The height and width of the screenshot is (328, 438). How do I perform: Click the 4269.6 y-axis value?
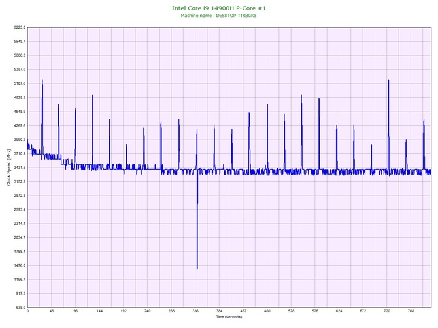(20, 126)
